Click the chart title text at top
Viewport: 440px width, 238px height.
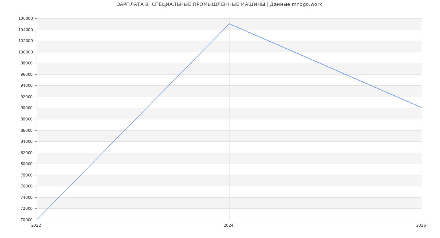point(219,4)
